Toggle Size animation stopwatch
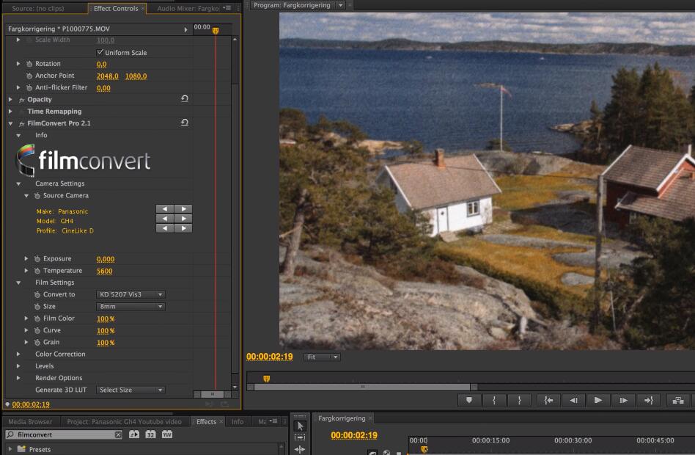 37,307
